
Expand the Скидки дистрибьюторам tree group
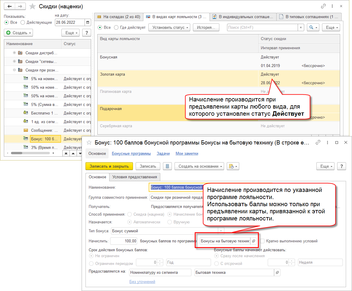click(14, 53)
